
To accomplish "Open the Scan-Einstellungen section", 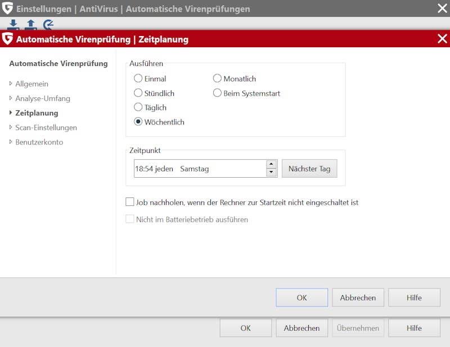I will click(46, 128).
